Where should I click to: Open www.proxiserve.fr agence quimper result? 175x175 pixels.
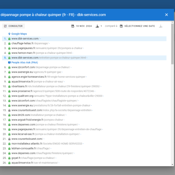pos(52,91)
